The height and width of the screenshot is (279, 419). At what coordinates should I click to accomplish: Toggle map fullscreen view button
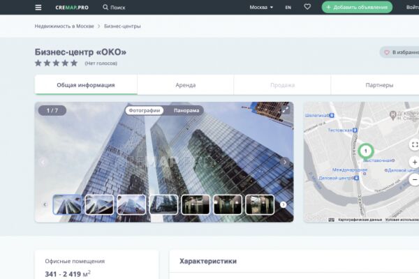pos(414,144)
